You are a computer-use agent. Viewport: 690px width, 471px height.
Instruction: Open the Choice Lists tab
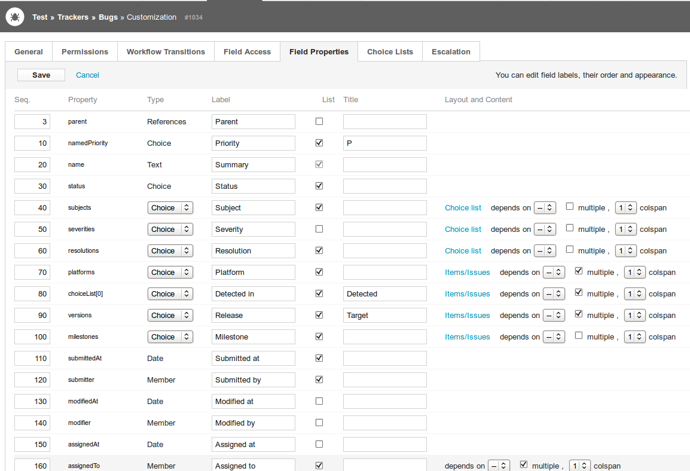point(390,51)
